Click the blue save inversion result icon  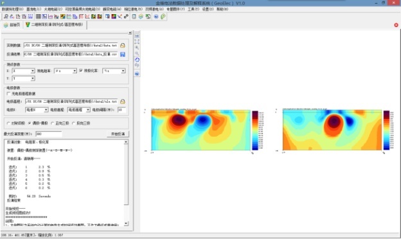(123, 55)
